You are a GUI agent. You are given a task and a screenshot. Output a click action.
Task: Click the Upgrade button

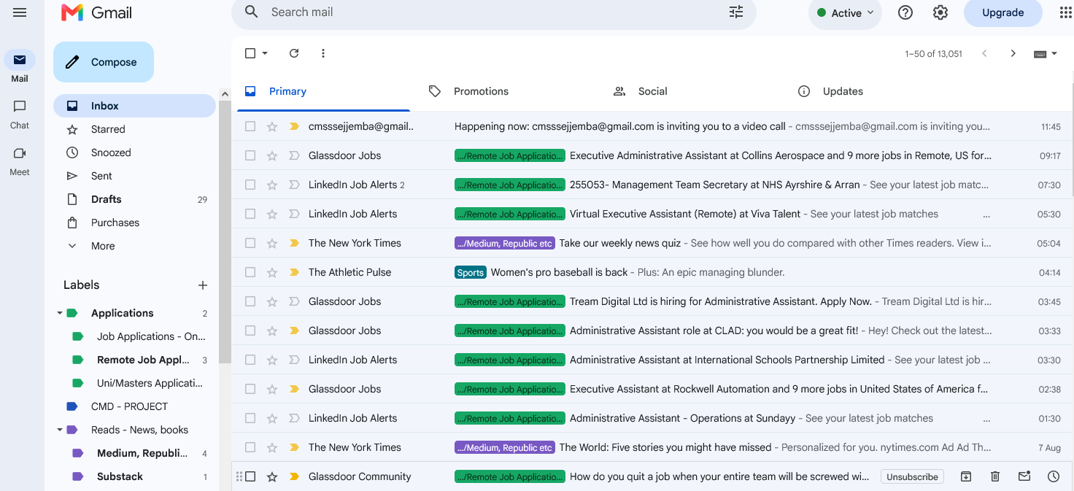pos(1002,12)
